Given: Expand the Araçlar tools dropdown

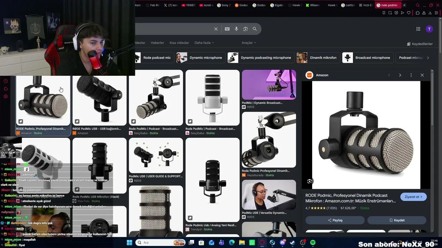Looking at the screenshot, I should pyautogui.click(x=249, y=43).
